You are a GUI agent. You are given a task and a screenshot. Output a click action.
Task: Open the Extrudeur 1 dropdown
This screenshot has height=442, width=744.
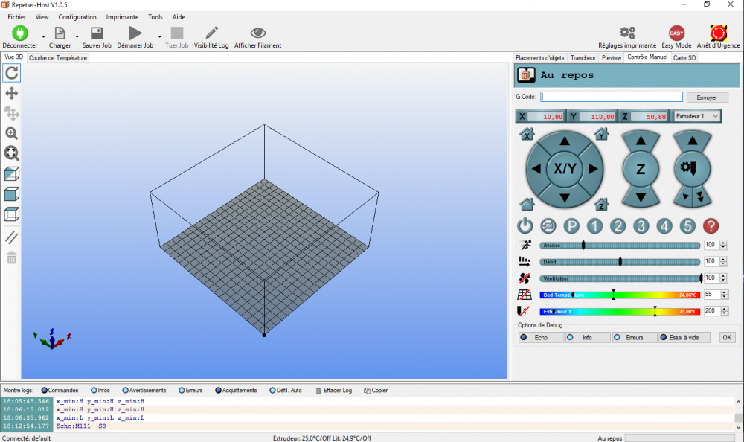click(696, 116)
